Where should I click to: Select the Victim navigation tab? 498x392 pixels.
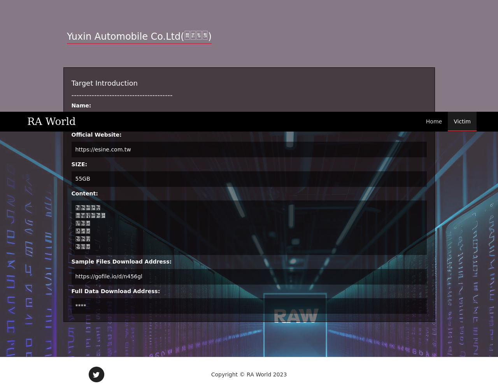tap(462, 121)
